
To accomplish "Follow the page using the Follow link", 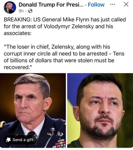I will 96,5.
